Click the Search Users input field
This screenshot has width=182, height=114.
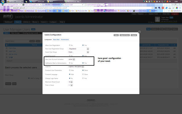click(22, 41)
